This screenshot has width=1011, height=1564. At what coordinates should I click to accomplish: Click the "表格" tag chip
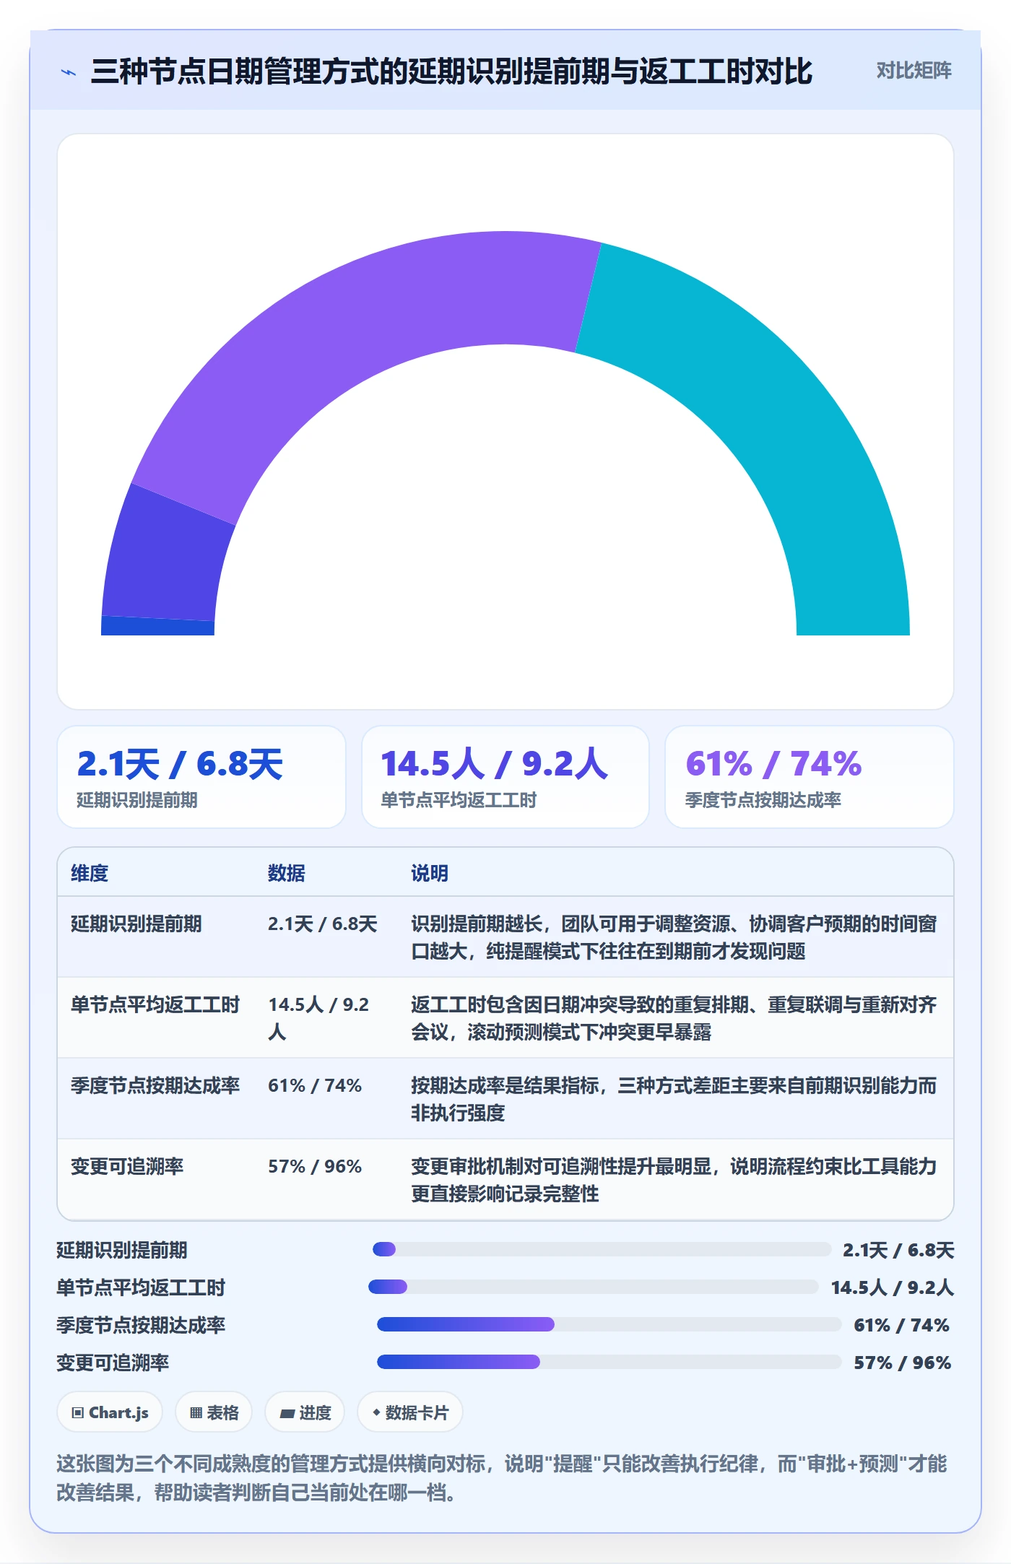click(x=214, y=1412)
